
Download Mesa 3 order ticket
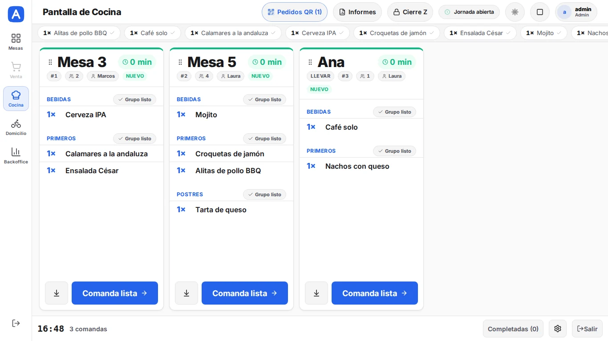tap(57, 293)
